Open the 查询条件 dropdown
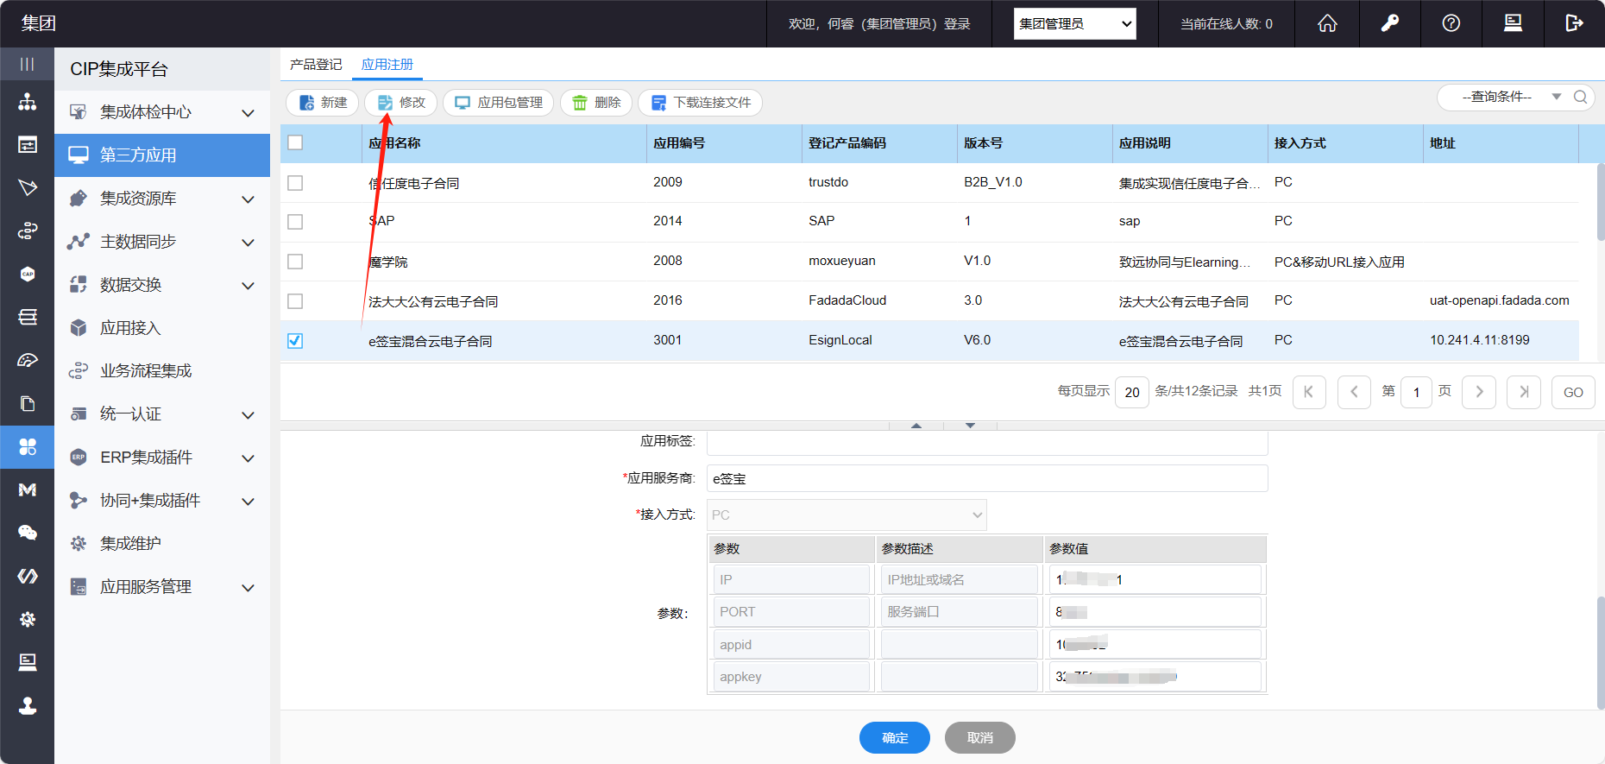1605x764 pixels. (x=1510, y=97)
